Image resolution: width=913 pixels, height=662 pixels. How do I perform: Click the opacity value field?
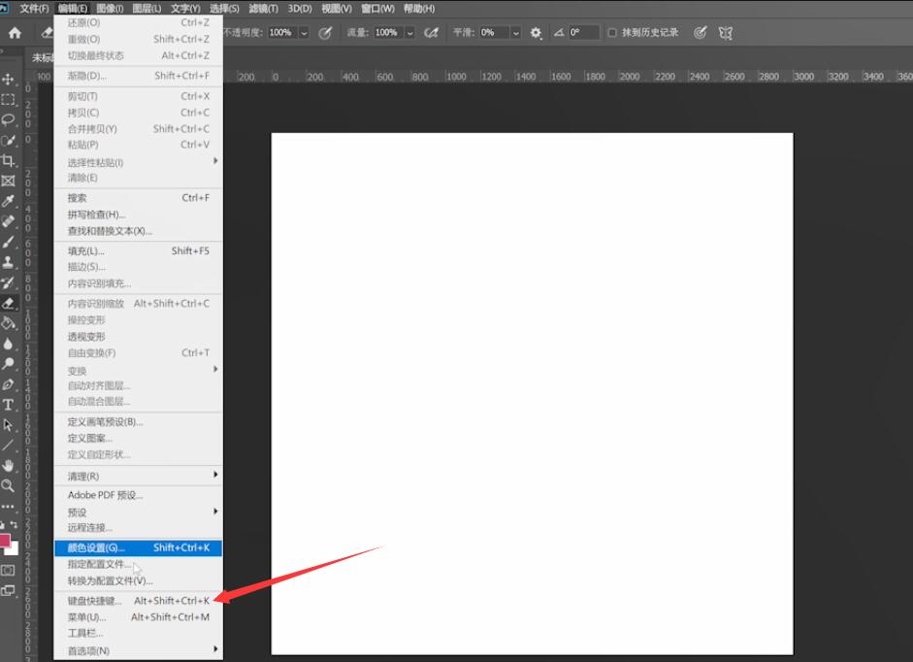283,33
